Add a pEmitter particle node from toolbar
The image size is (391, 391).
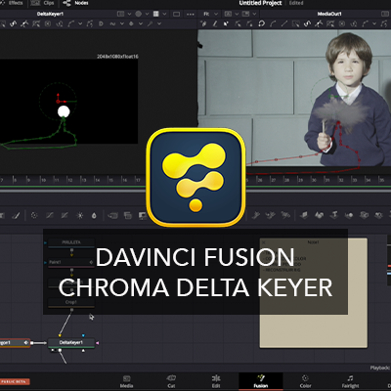(x=256, y=215)
